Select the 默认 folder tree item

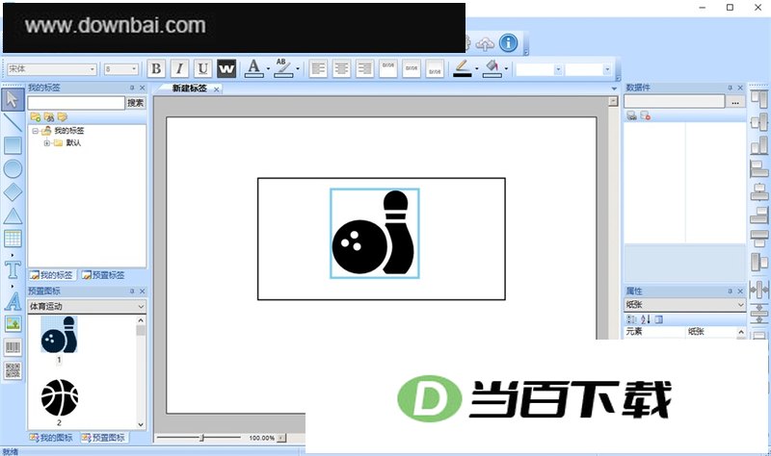73,142
